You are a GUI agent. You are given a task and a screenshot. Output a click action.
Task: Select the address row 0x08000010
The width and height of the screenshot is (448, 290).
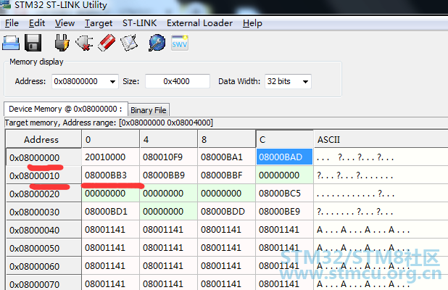(43, 175)
